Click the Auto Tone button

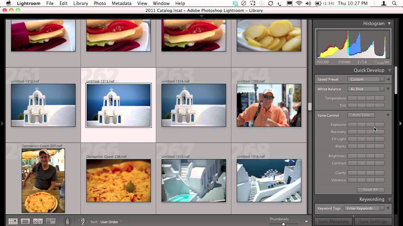pyautogui.click(x=361, y=115)
